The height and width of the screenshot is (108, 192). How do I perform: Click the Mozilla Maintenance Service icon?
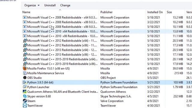[25, 73]
